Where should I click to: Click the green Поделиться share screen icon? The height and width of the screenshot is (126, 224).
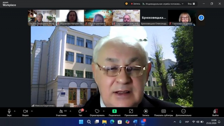click(115, 111)
